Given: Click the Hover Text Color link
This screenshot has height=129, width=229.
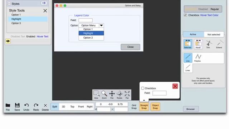Looking at the screenshot, I should pos(209,15).
